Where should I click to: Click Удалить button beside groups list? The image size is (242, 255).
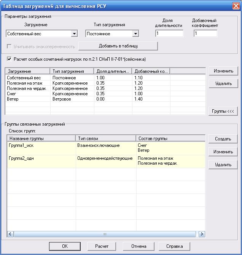[x=223, y=165]
